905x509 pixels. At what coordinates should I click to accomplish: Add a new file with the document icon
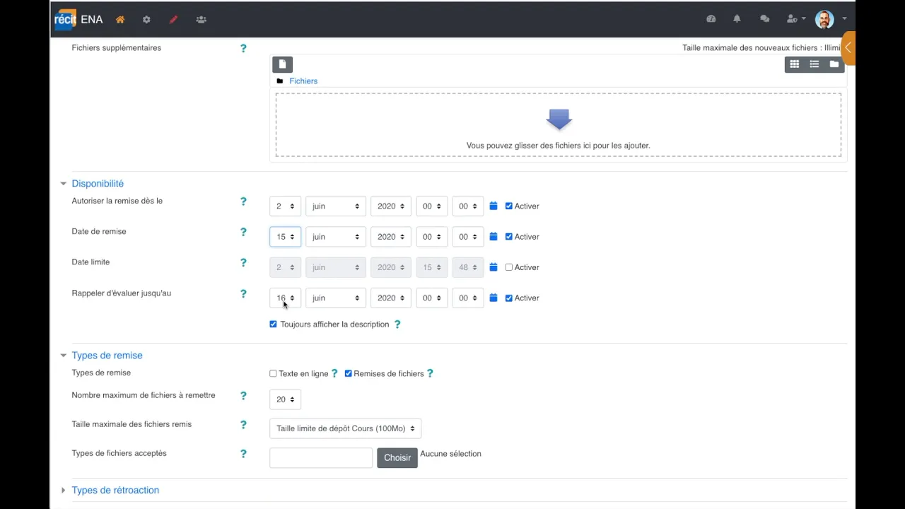coord(282,64)
